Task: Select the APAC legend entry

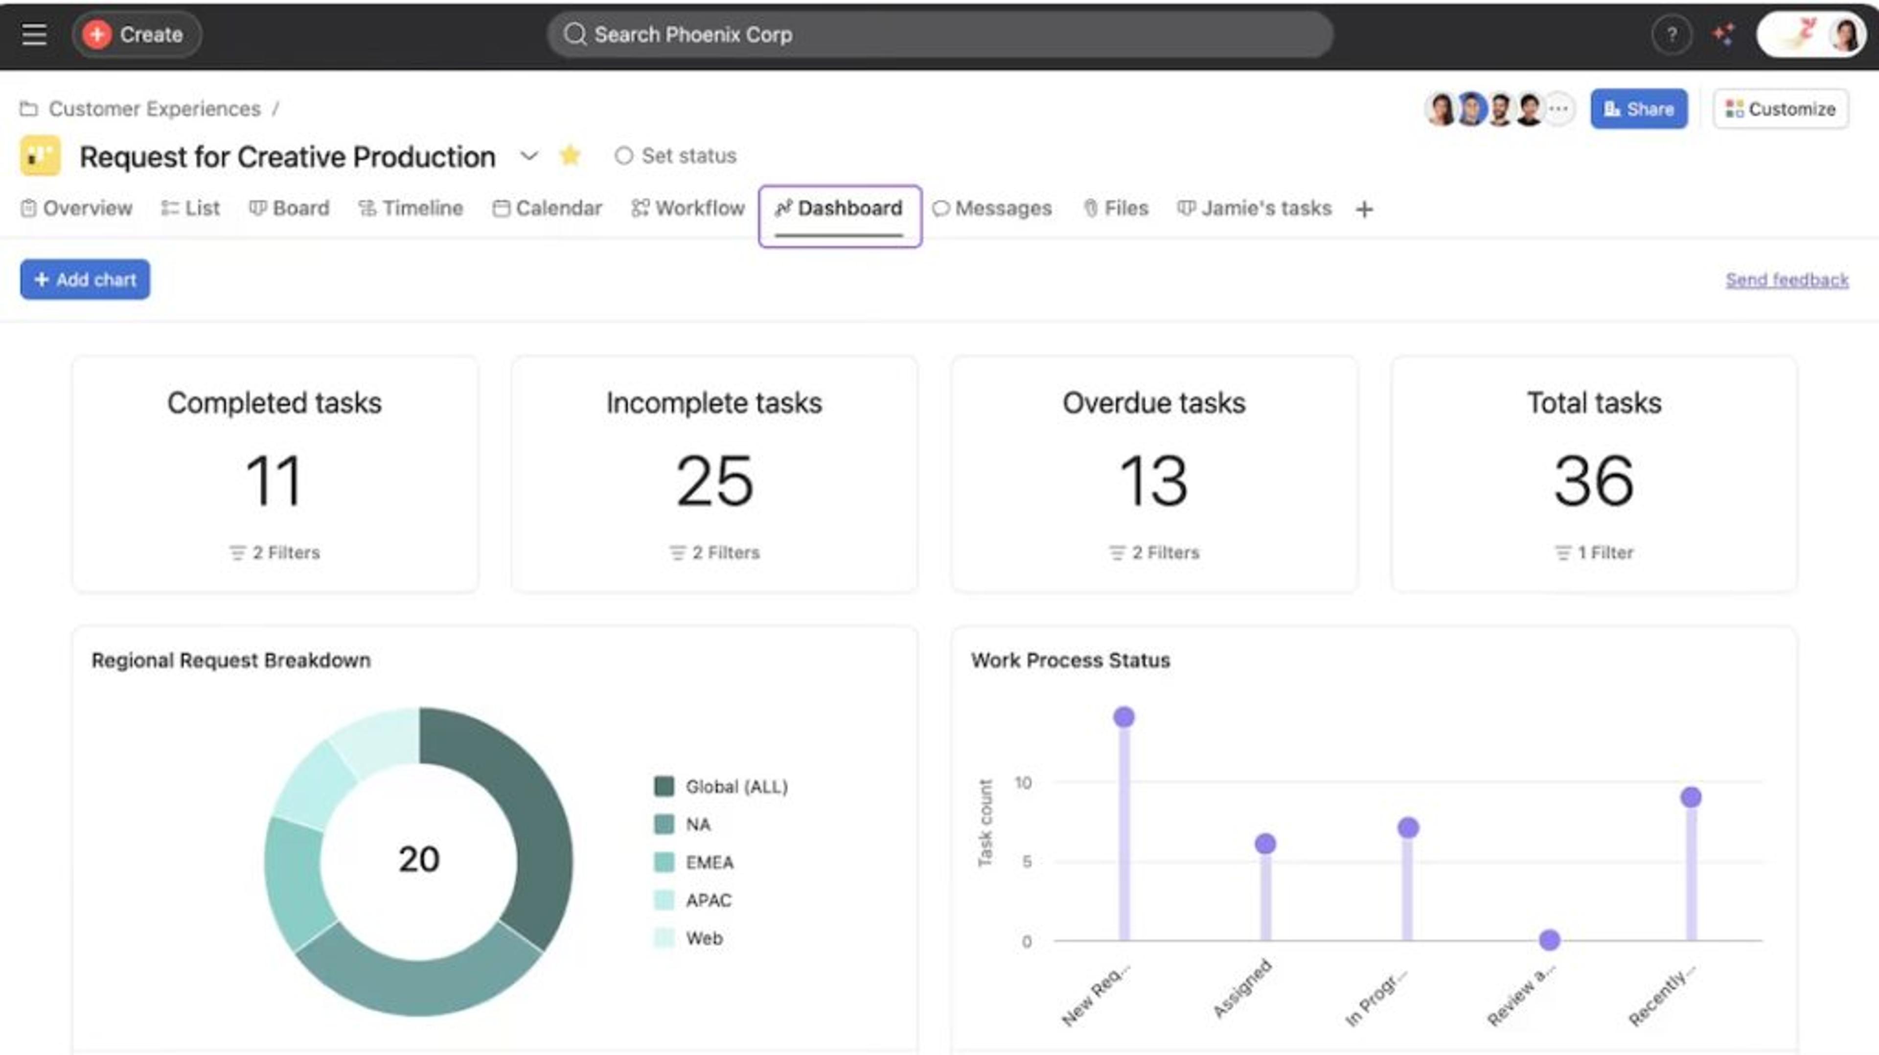Action: tap(693, 900)
